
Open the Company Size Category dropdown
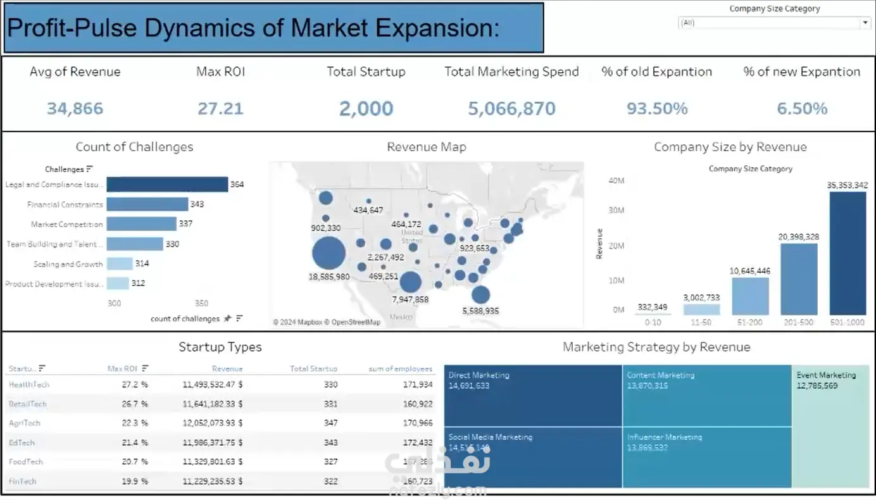tap(774, 23)
